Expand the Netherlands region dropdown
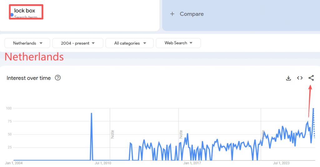Screen dimensions: 320x167 pos(27,43)
